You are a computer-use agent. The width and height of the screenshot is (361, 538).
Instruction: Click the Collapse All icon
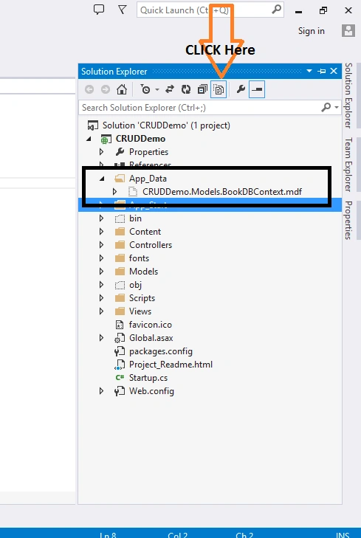click(202, 89)
